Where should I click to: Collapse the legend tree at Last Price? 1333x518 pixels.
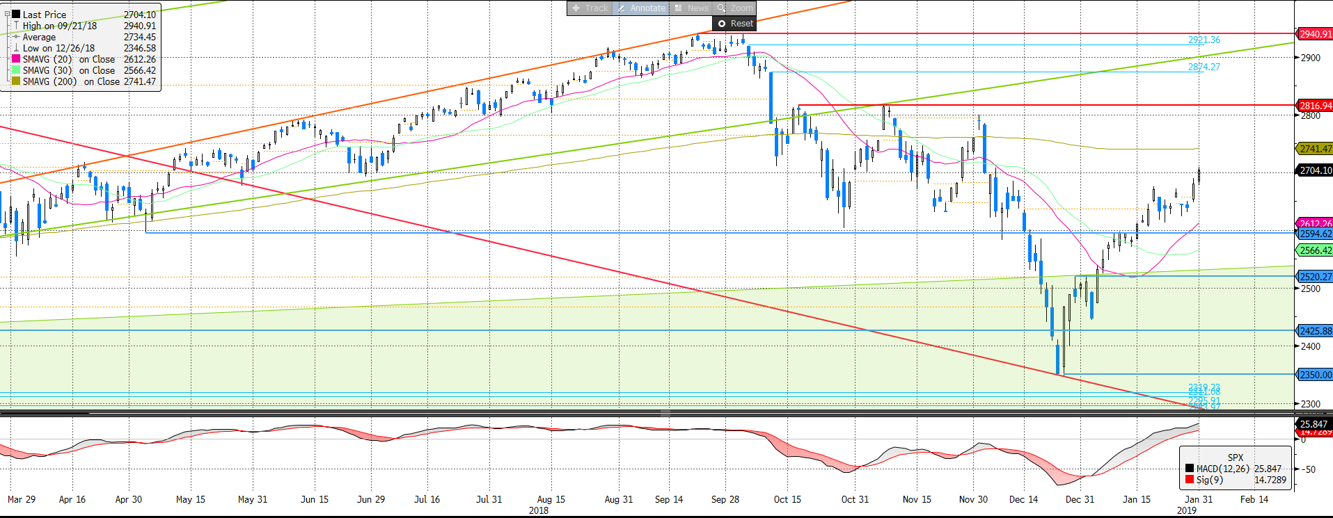point(7,14)
